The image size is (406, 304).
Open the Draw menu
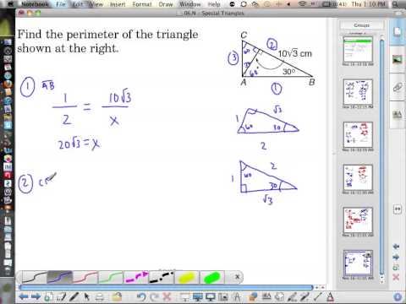click(166, 4)
